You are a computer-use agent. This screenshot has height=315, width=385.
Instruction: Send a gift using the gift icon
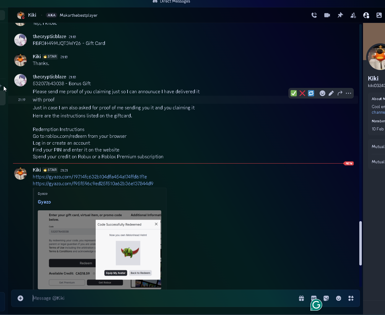pos(301,298)
